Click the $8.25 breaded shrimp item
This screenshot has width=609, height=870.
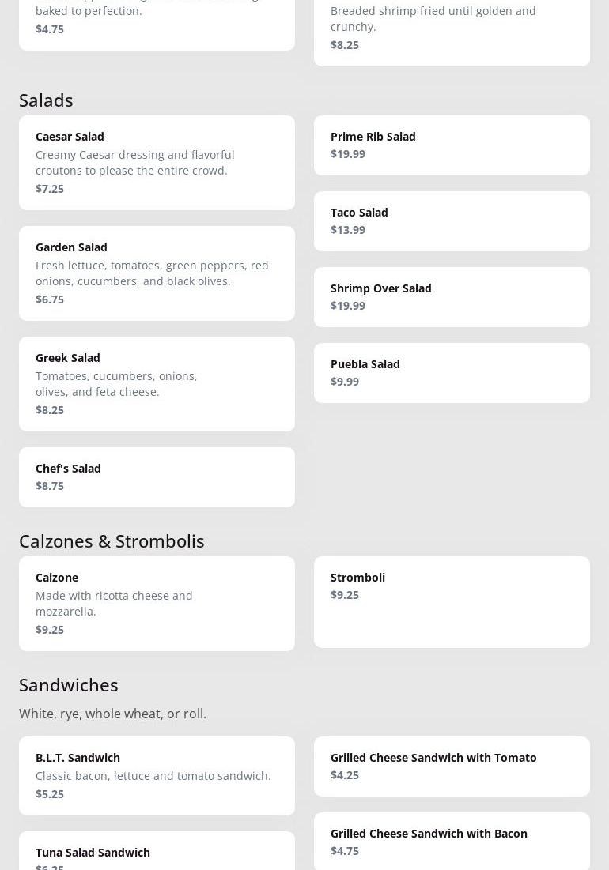coord(452,27)
